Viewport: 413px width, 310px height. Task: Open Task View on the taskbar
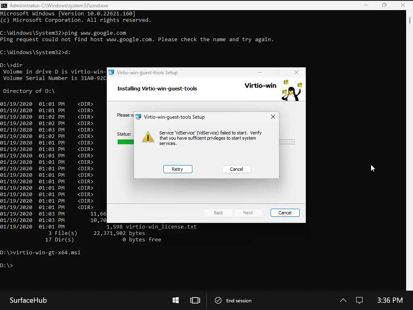click(195, 300)
